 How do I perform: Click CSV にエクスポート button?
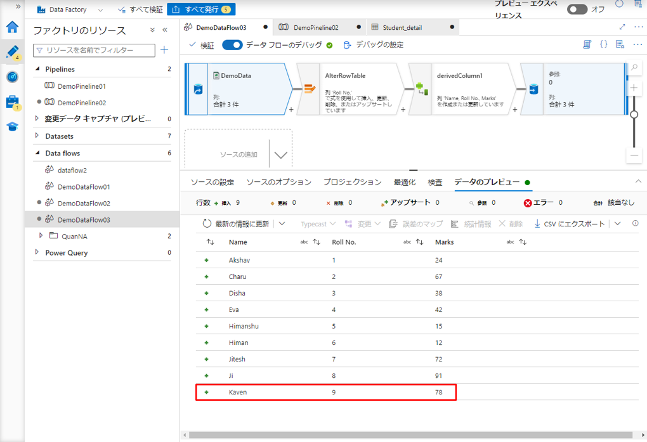coord(570,224)
